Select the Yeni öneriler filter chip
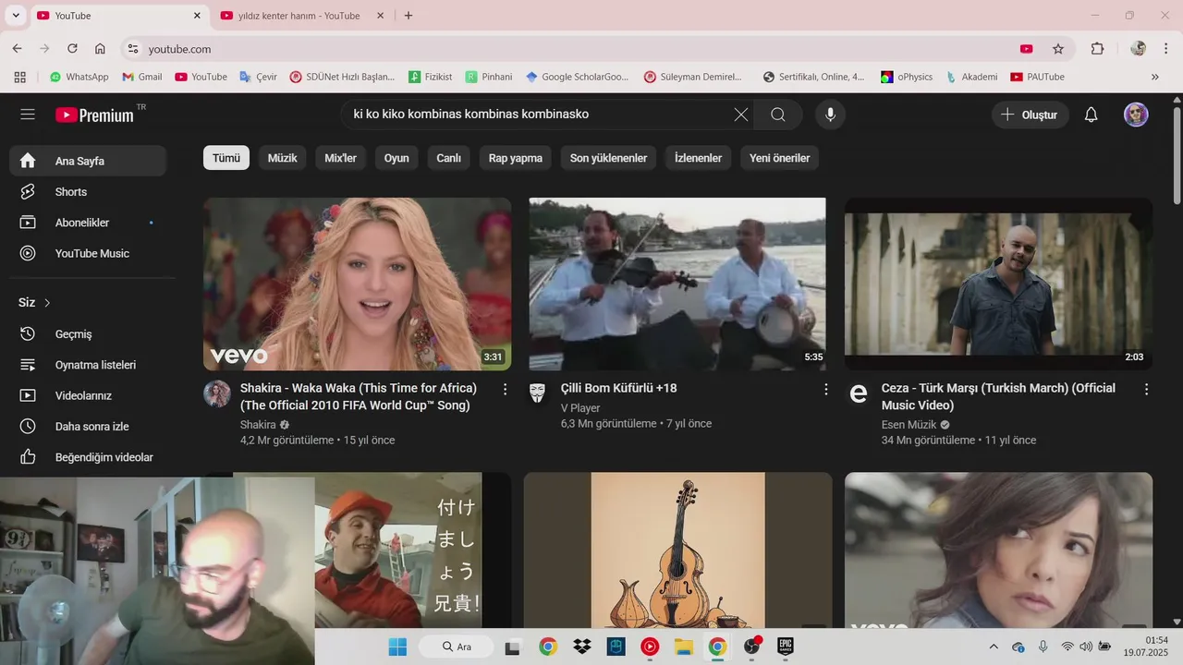The image size is (1183, 665). pyautogui.click(x=779, y=158)
